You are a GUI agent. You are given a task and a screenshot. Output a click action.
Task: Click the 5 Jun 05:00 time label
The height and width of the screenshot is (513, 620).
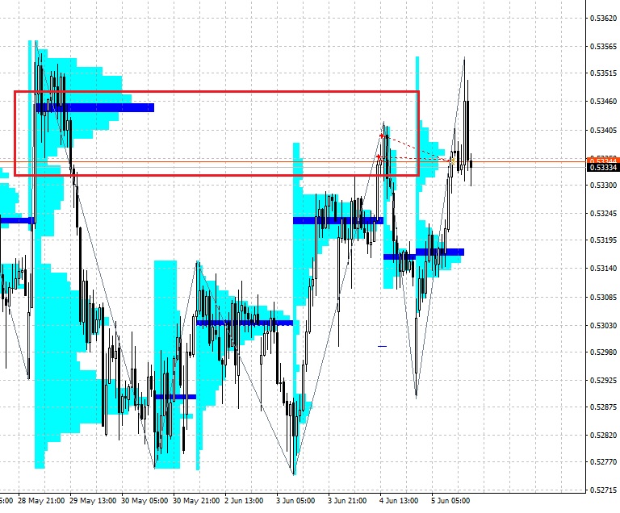point(450,501)
